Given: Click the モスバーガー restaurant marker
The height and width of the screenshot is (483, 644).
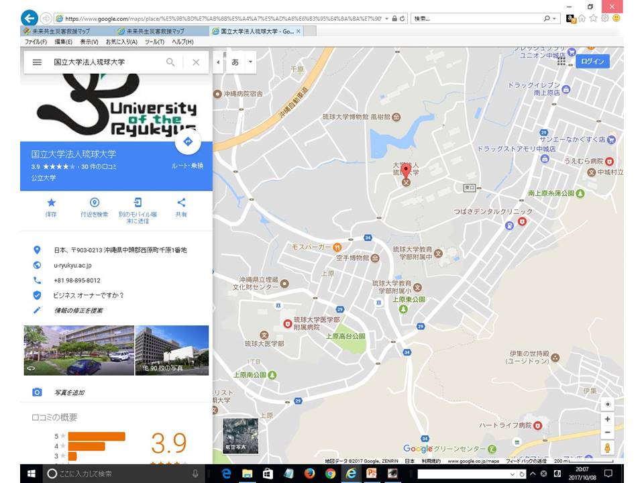Looking at the screenshot, I should pyautogui.click(x=337, y=247).
